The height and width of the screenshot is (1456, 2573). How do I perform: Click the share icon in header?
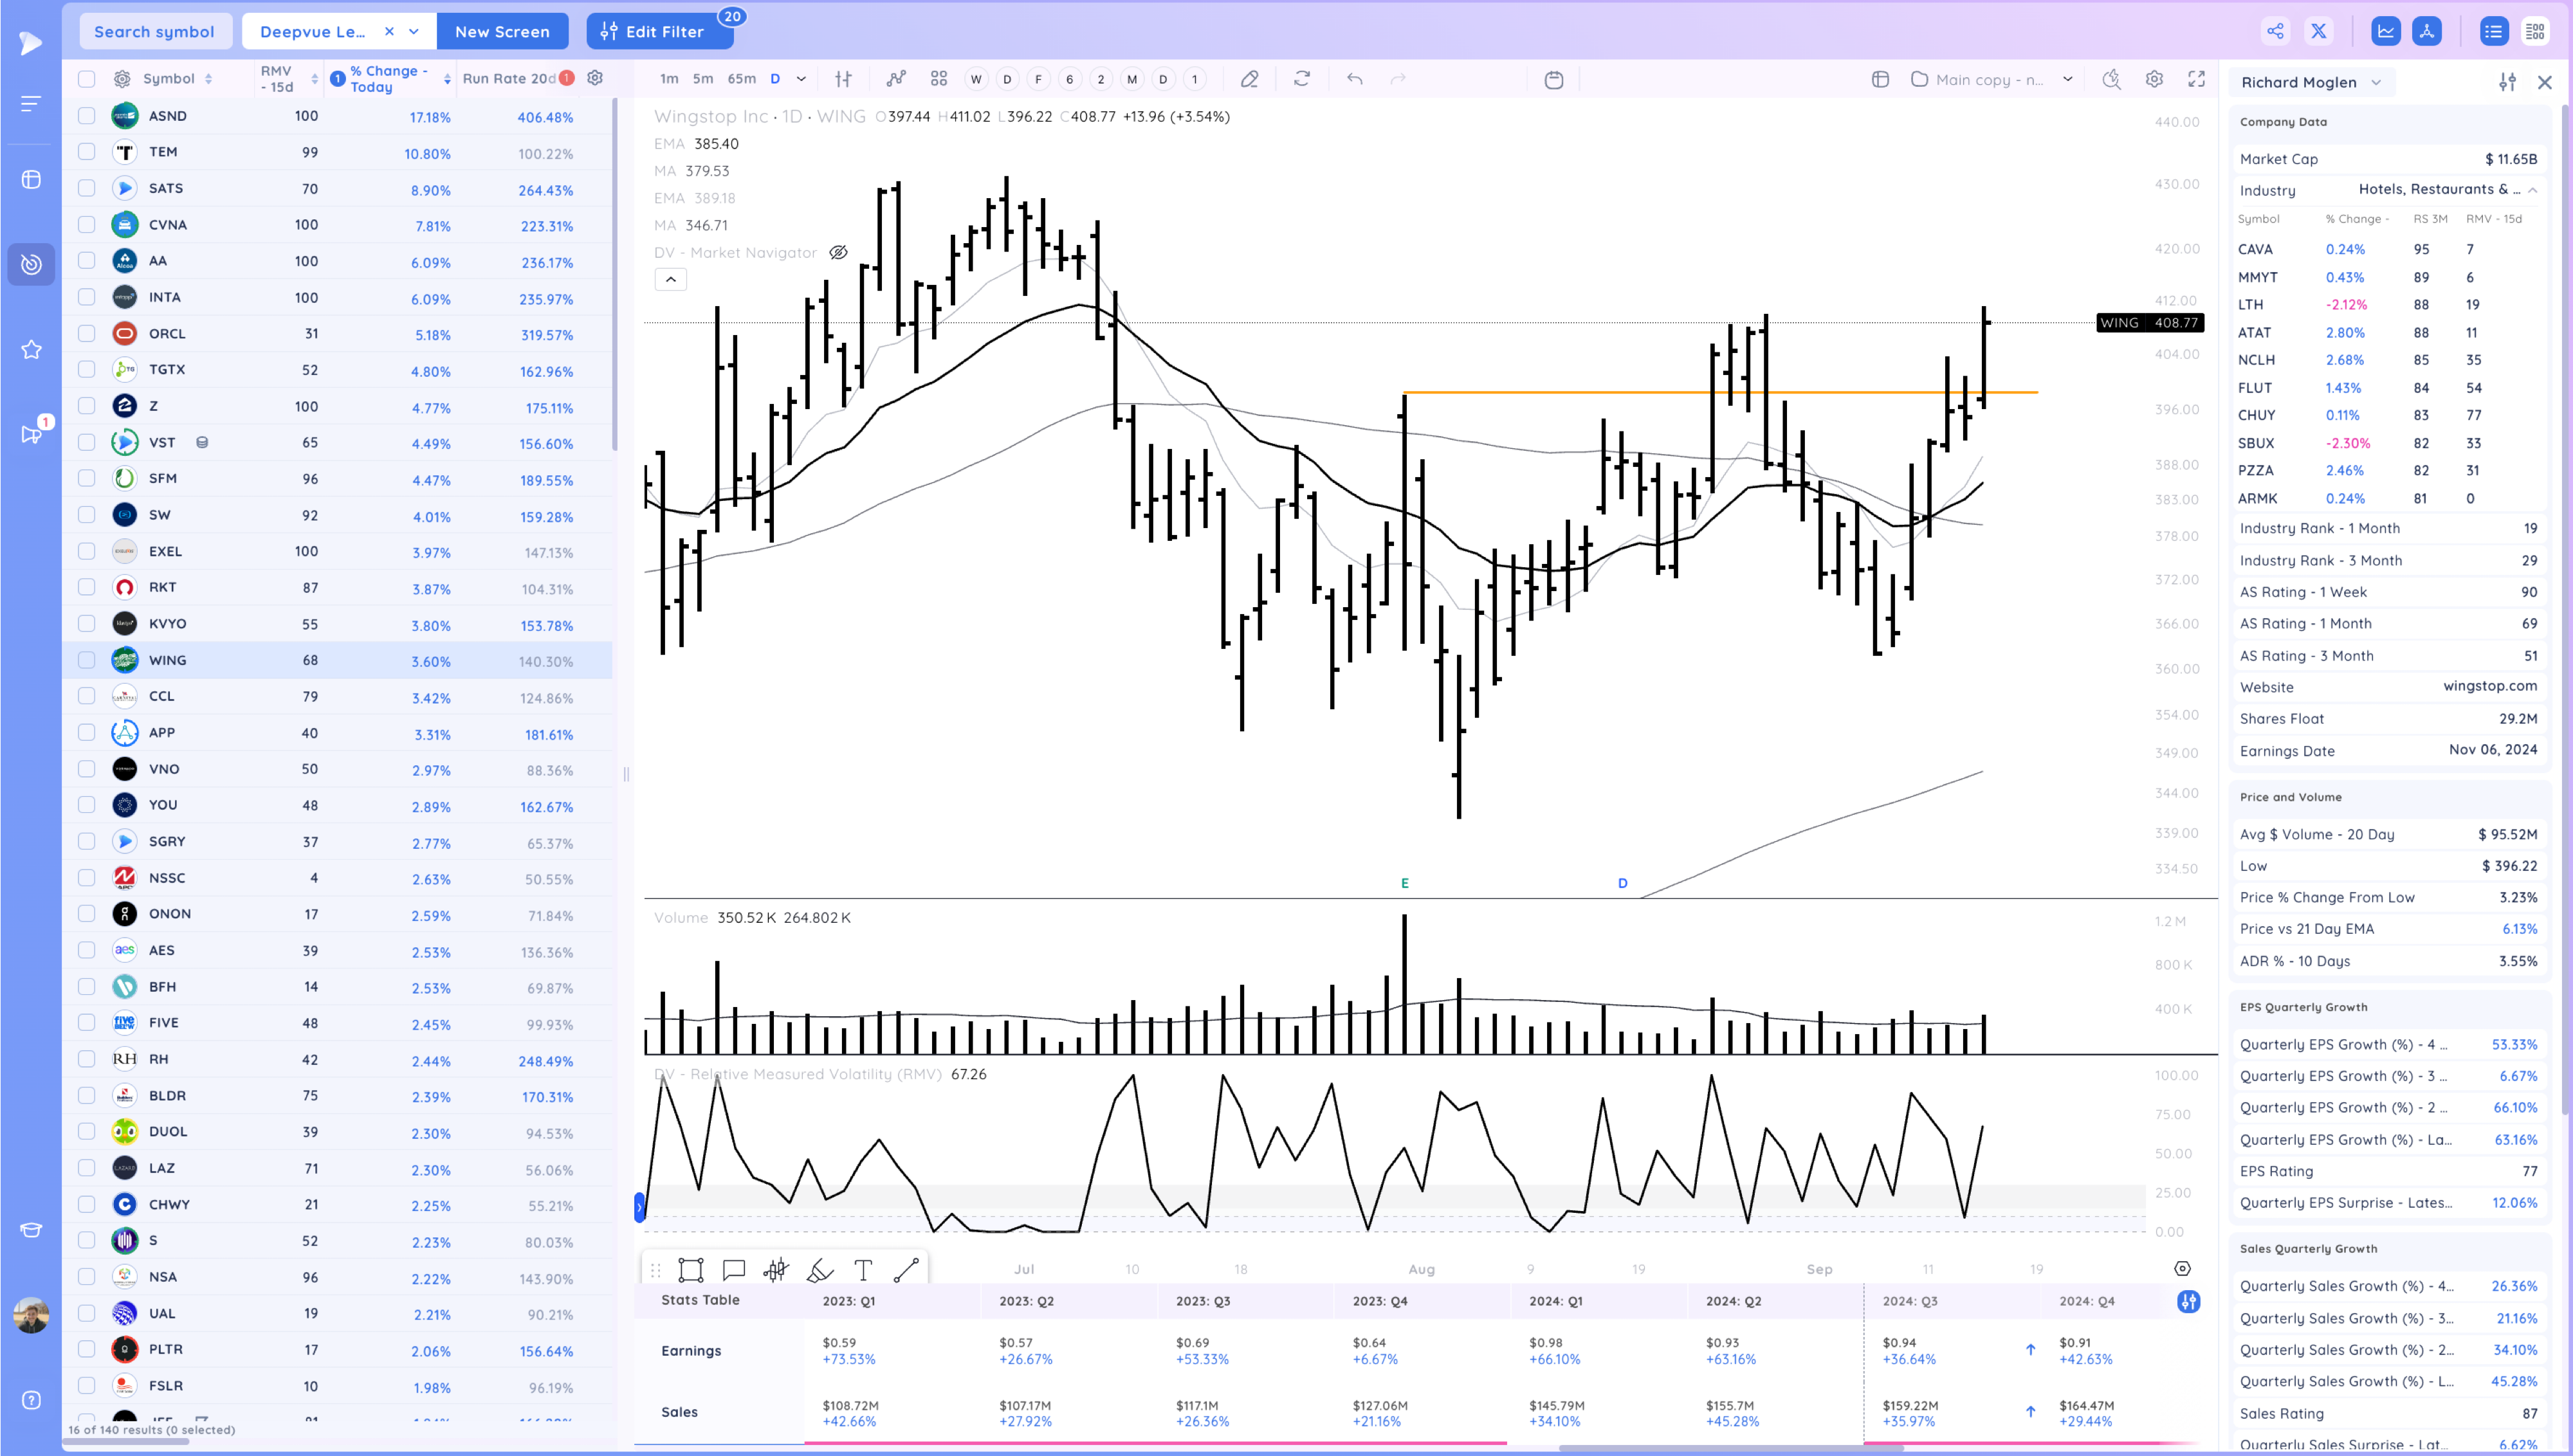click(2275, 31)
